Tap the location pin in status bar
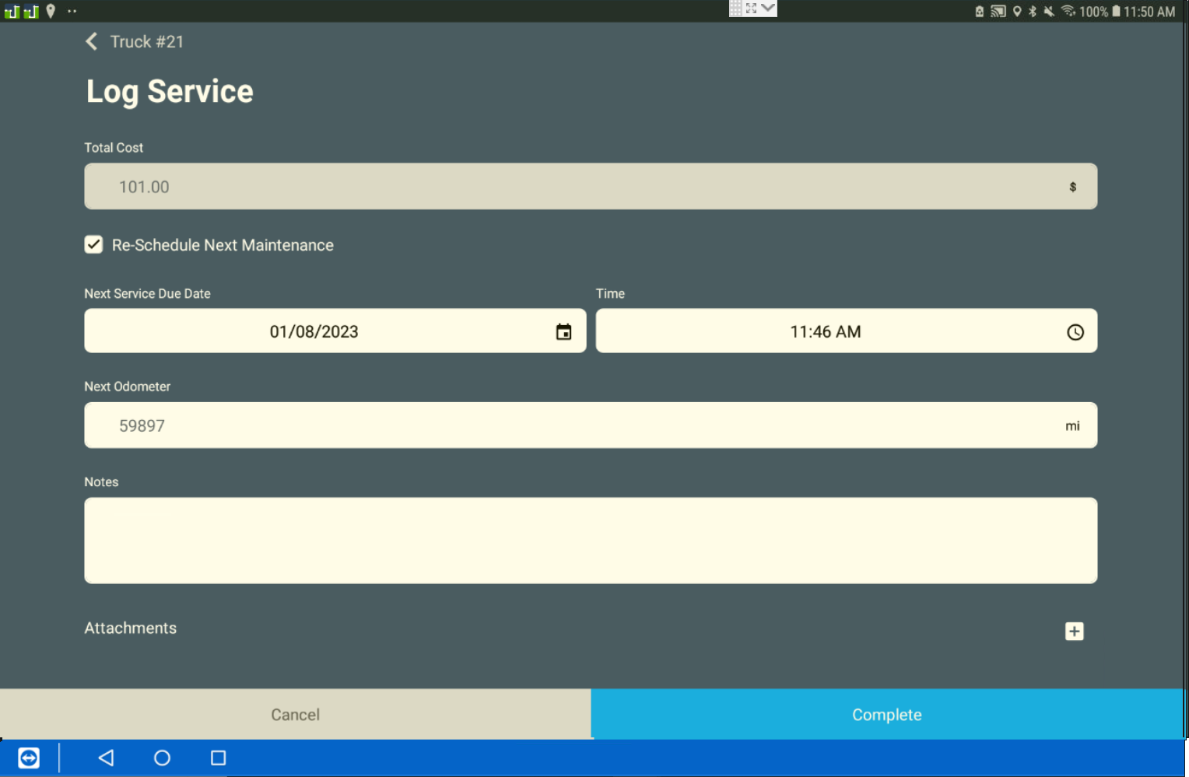 click(x=51, y=11)
